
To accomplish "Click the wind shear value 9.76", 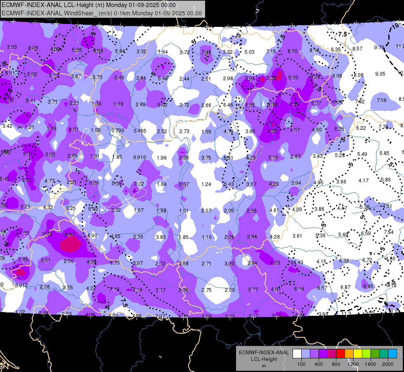I will tap(379, 47).
